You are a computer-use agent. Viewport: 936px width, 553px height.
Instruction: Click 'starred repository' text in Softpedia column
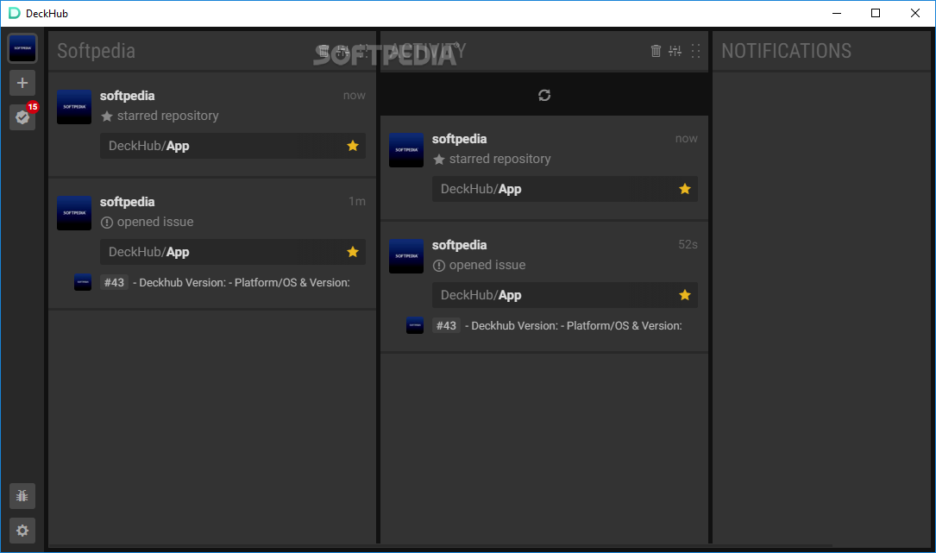tap(167, 116)
